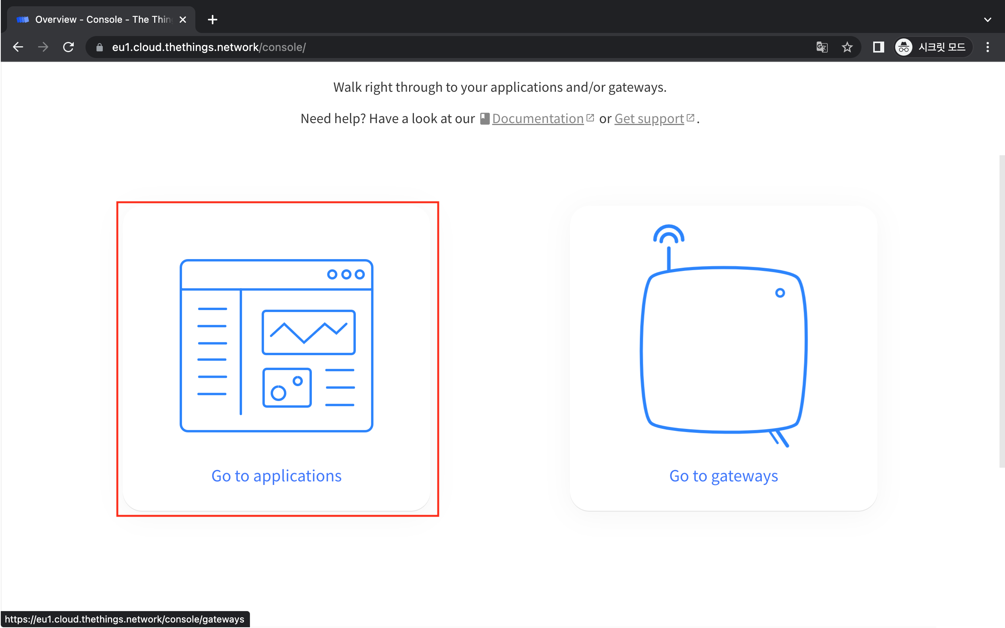Open the browser side panel icon
This screenshot has width=1005, height=628.
pos(878,47)
